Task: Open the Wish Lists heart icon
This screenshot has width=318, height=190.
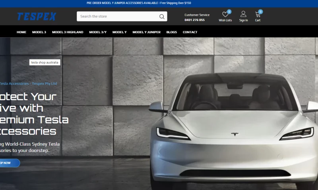Action: (x=225, y=14)
